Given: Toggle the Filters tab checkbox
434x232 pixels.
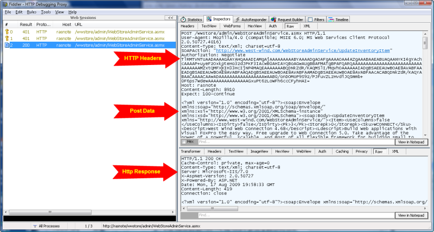Looking at the screenshot, I should pos(311,19).
